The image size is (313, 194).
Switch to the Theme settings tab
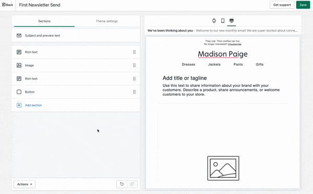click(x=107, y=21)
